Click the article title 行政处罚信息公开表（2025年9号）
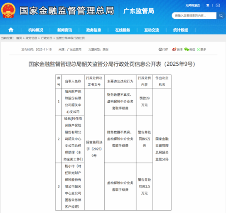This screenshot has width=226, height=213. (x=112, y=64)
